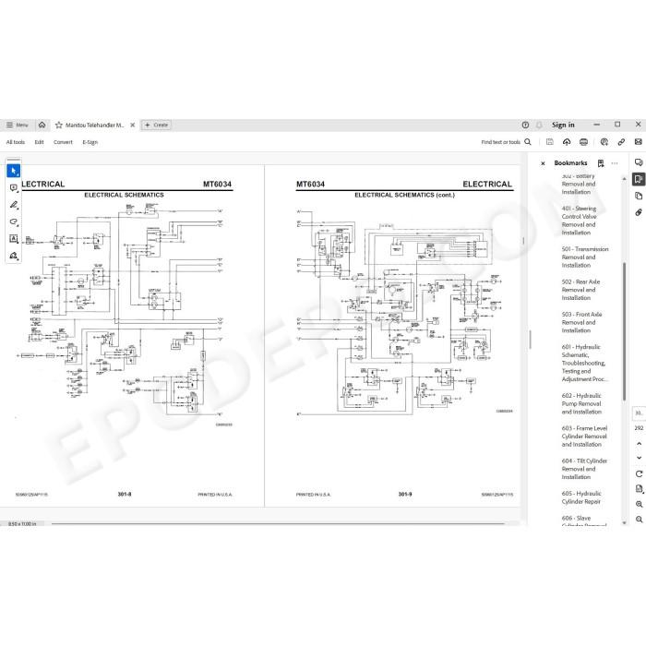Open the comments side panel
The image size is (646, 646).
639,162
